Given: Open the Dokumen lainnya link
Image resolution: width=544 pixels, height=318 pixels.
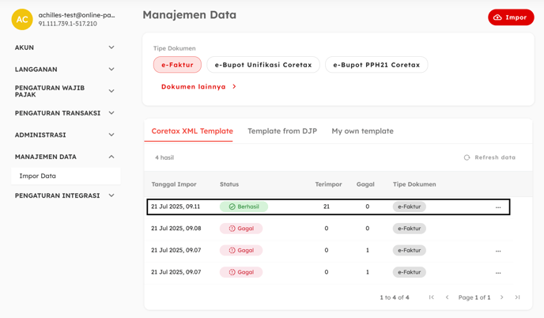Looking at the screenshot, I should pyautogui.click(x=198, y=87).
